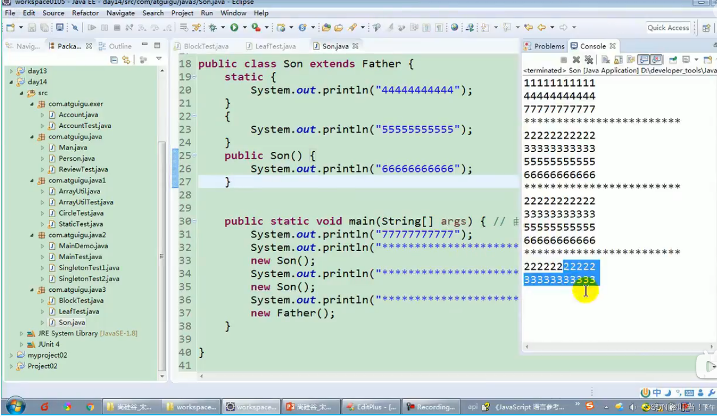This screenshot has width=717, height=417.
Task: Open the Windows Start button
Action: pos(15,407)
